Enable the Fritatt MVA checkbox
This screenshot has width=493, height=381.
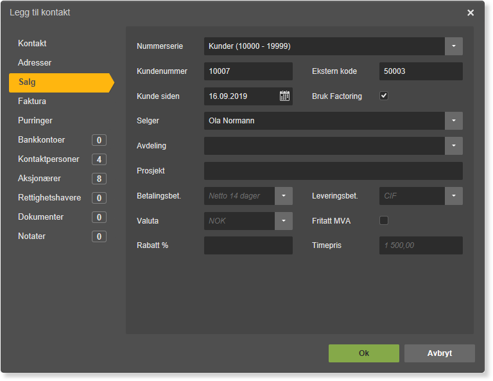pyautogui.click(x=384, y=220)
